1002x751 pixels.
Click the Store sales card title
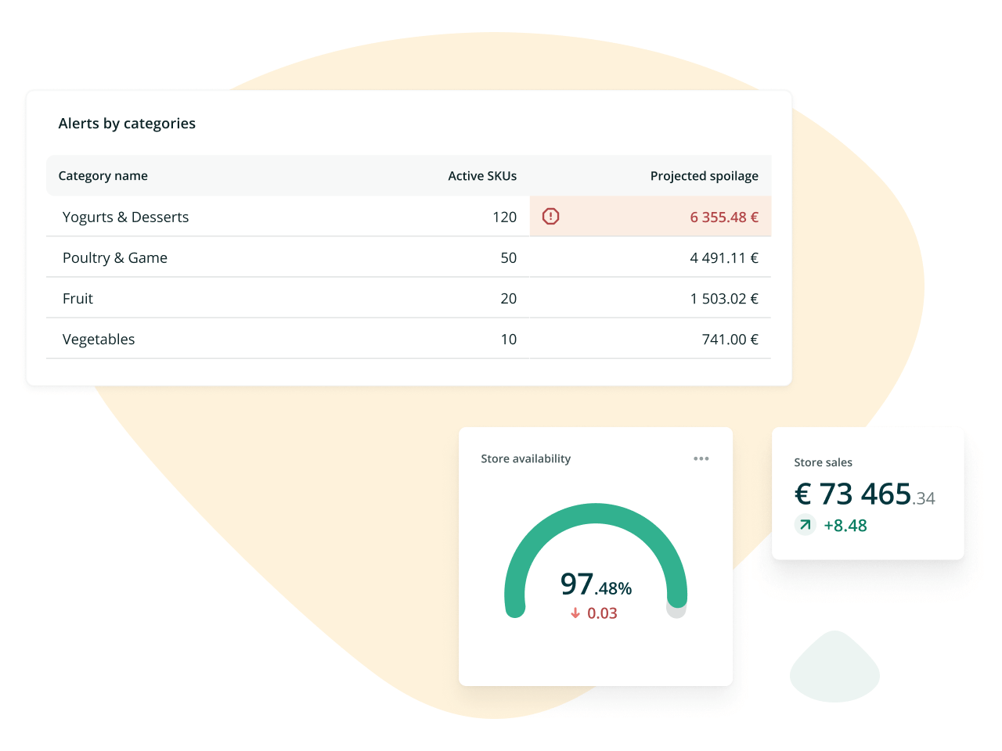click(823, 462)
